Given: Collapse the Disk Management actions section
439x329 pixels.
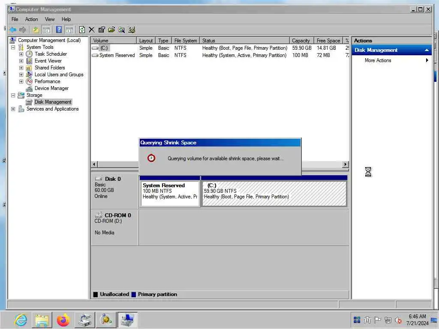Looking at the screenshot, I should pyautogui.click(x=427, y=50).
